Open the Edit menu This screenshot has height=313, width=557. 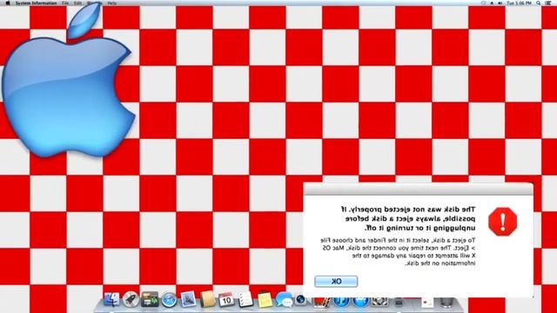(x=77, y=3)
